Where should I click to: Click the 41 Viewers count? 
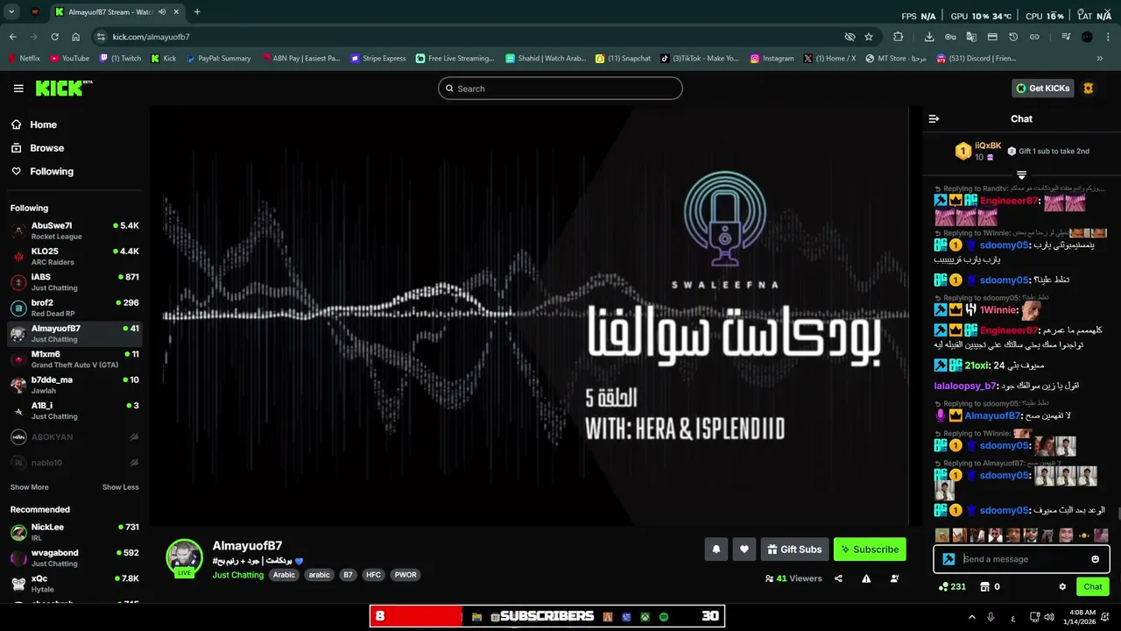tap(793, 578)
